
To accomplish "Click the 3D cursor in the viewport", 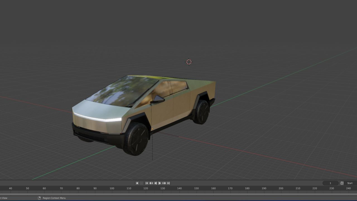I will [x=189, y=62].
